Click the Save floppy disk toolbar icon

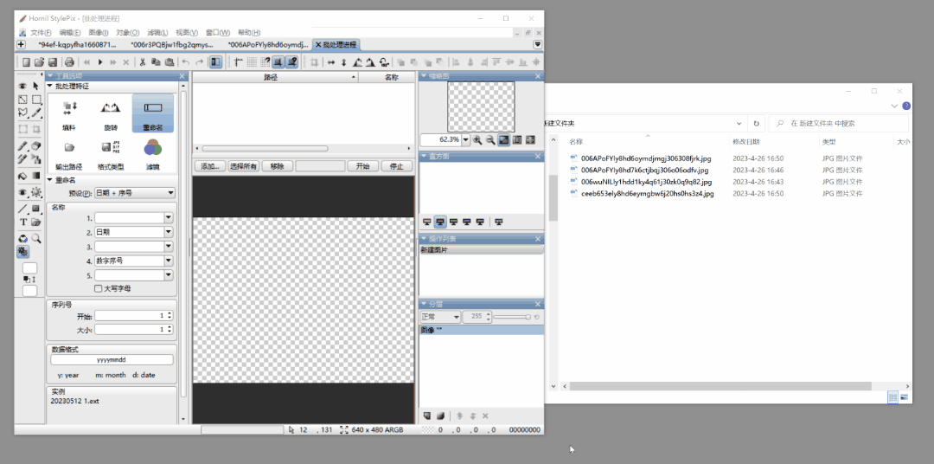[53, 62]
